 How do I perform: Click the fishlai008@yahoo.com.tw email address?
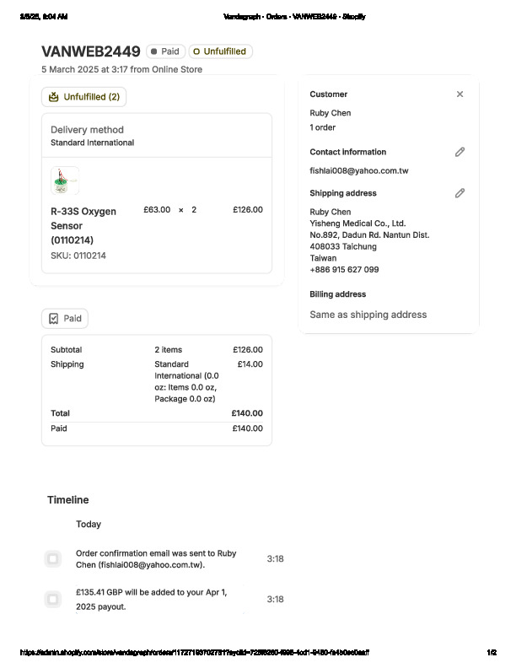pyautogui.click(x=359, y=170)
